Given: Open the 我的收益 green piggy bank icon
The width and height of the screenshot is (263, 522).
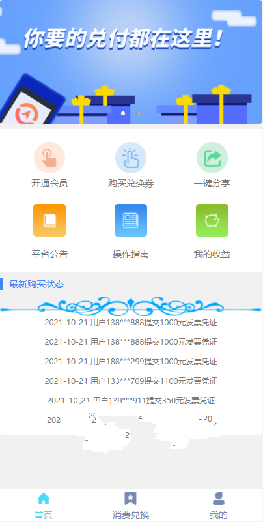Looking at the screenshot, I should tap(212, 220).
